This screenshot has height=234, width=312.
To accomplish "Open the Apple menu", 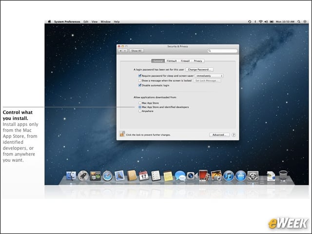I will [50, 21].
